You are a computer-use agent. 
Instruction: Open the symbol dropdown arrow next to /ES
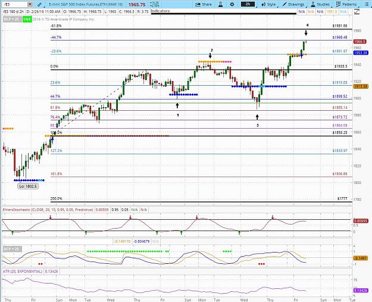tap(30, 4)
